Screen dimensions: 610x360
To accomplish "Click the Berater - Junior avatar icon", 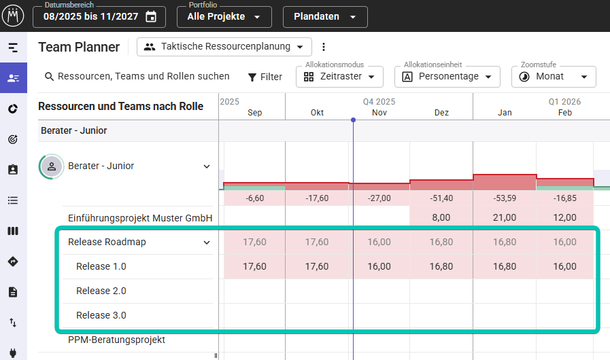I will (x=52, y=166).
